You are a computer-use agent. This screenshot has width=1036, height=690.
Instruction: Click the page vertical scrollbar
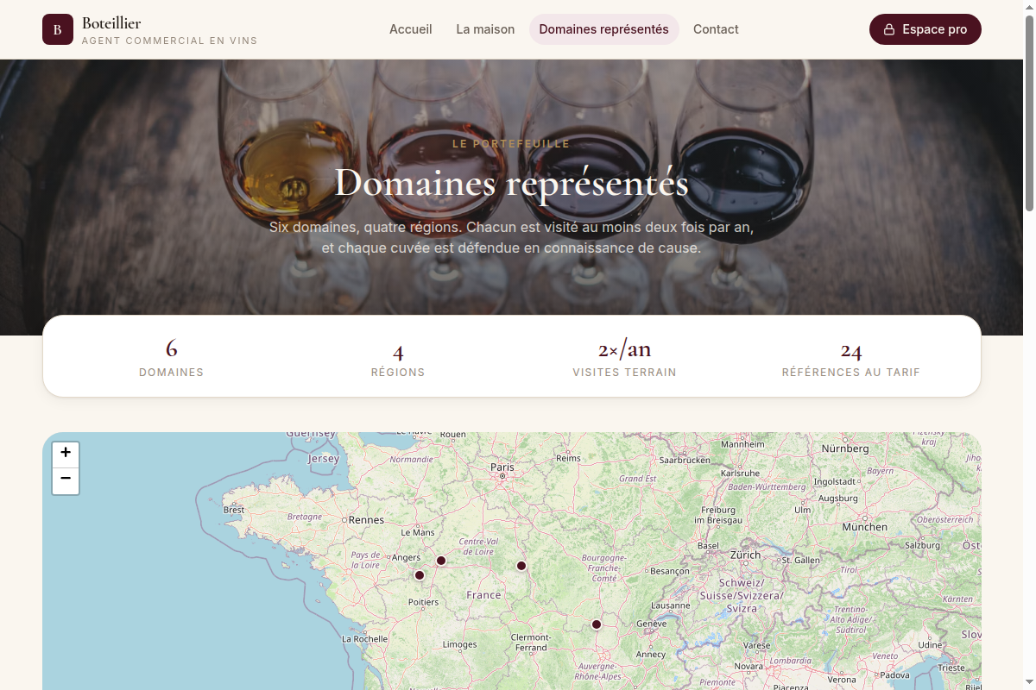1029,345
